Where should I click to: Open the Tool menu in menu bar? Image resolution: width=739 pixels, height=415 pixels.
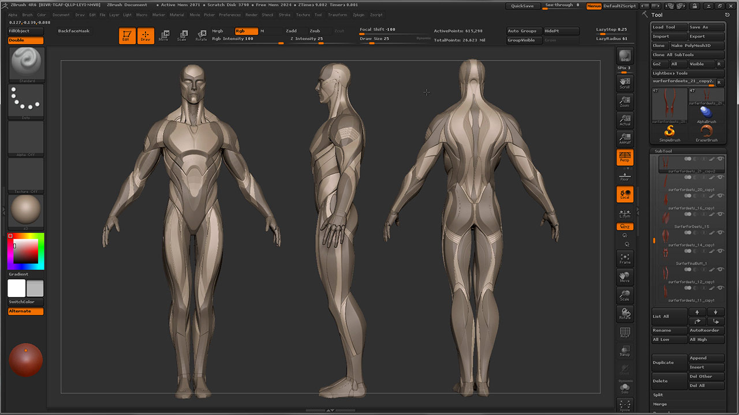tap(319, 14)
